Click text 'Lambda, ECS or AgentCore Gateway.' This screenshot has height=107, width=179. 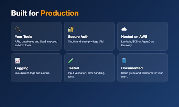click(138, 43)
